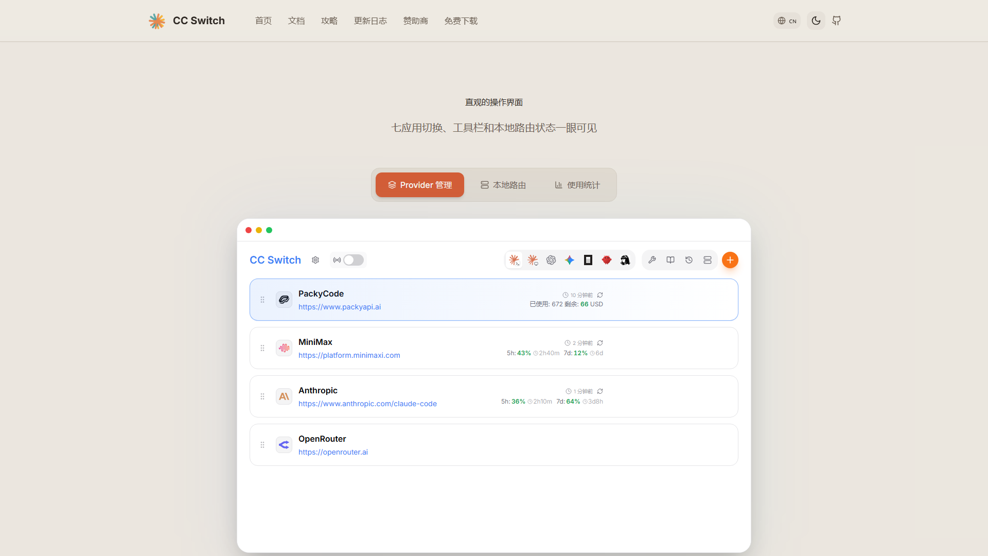The width and height of the screenshot is (988, 556).
Task: Go to 首页 in navigation
Action: click(x=263, y=21)
